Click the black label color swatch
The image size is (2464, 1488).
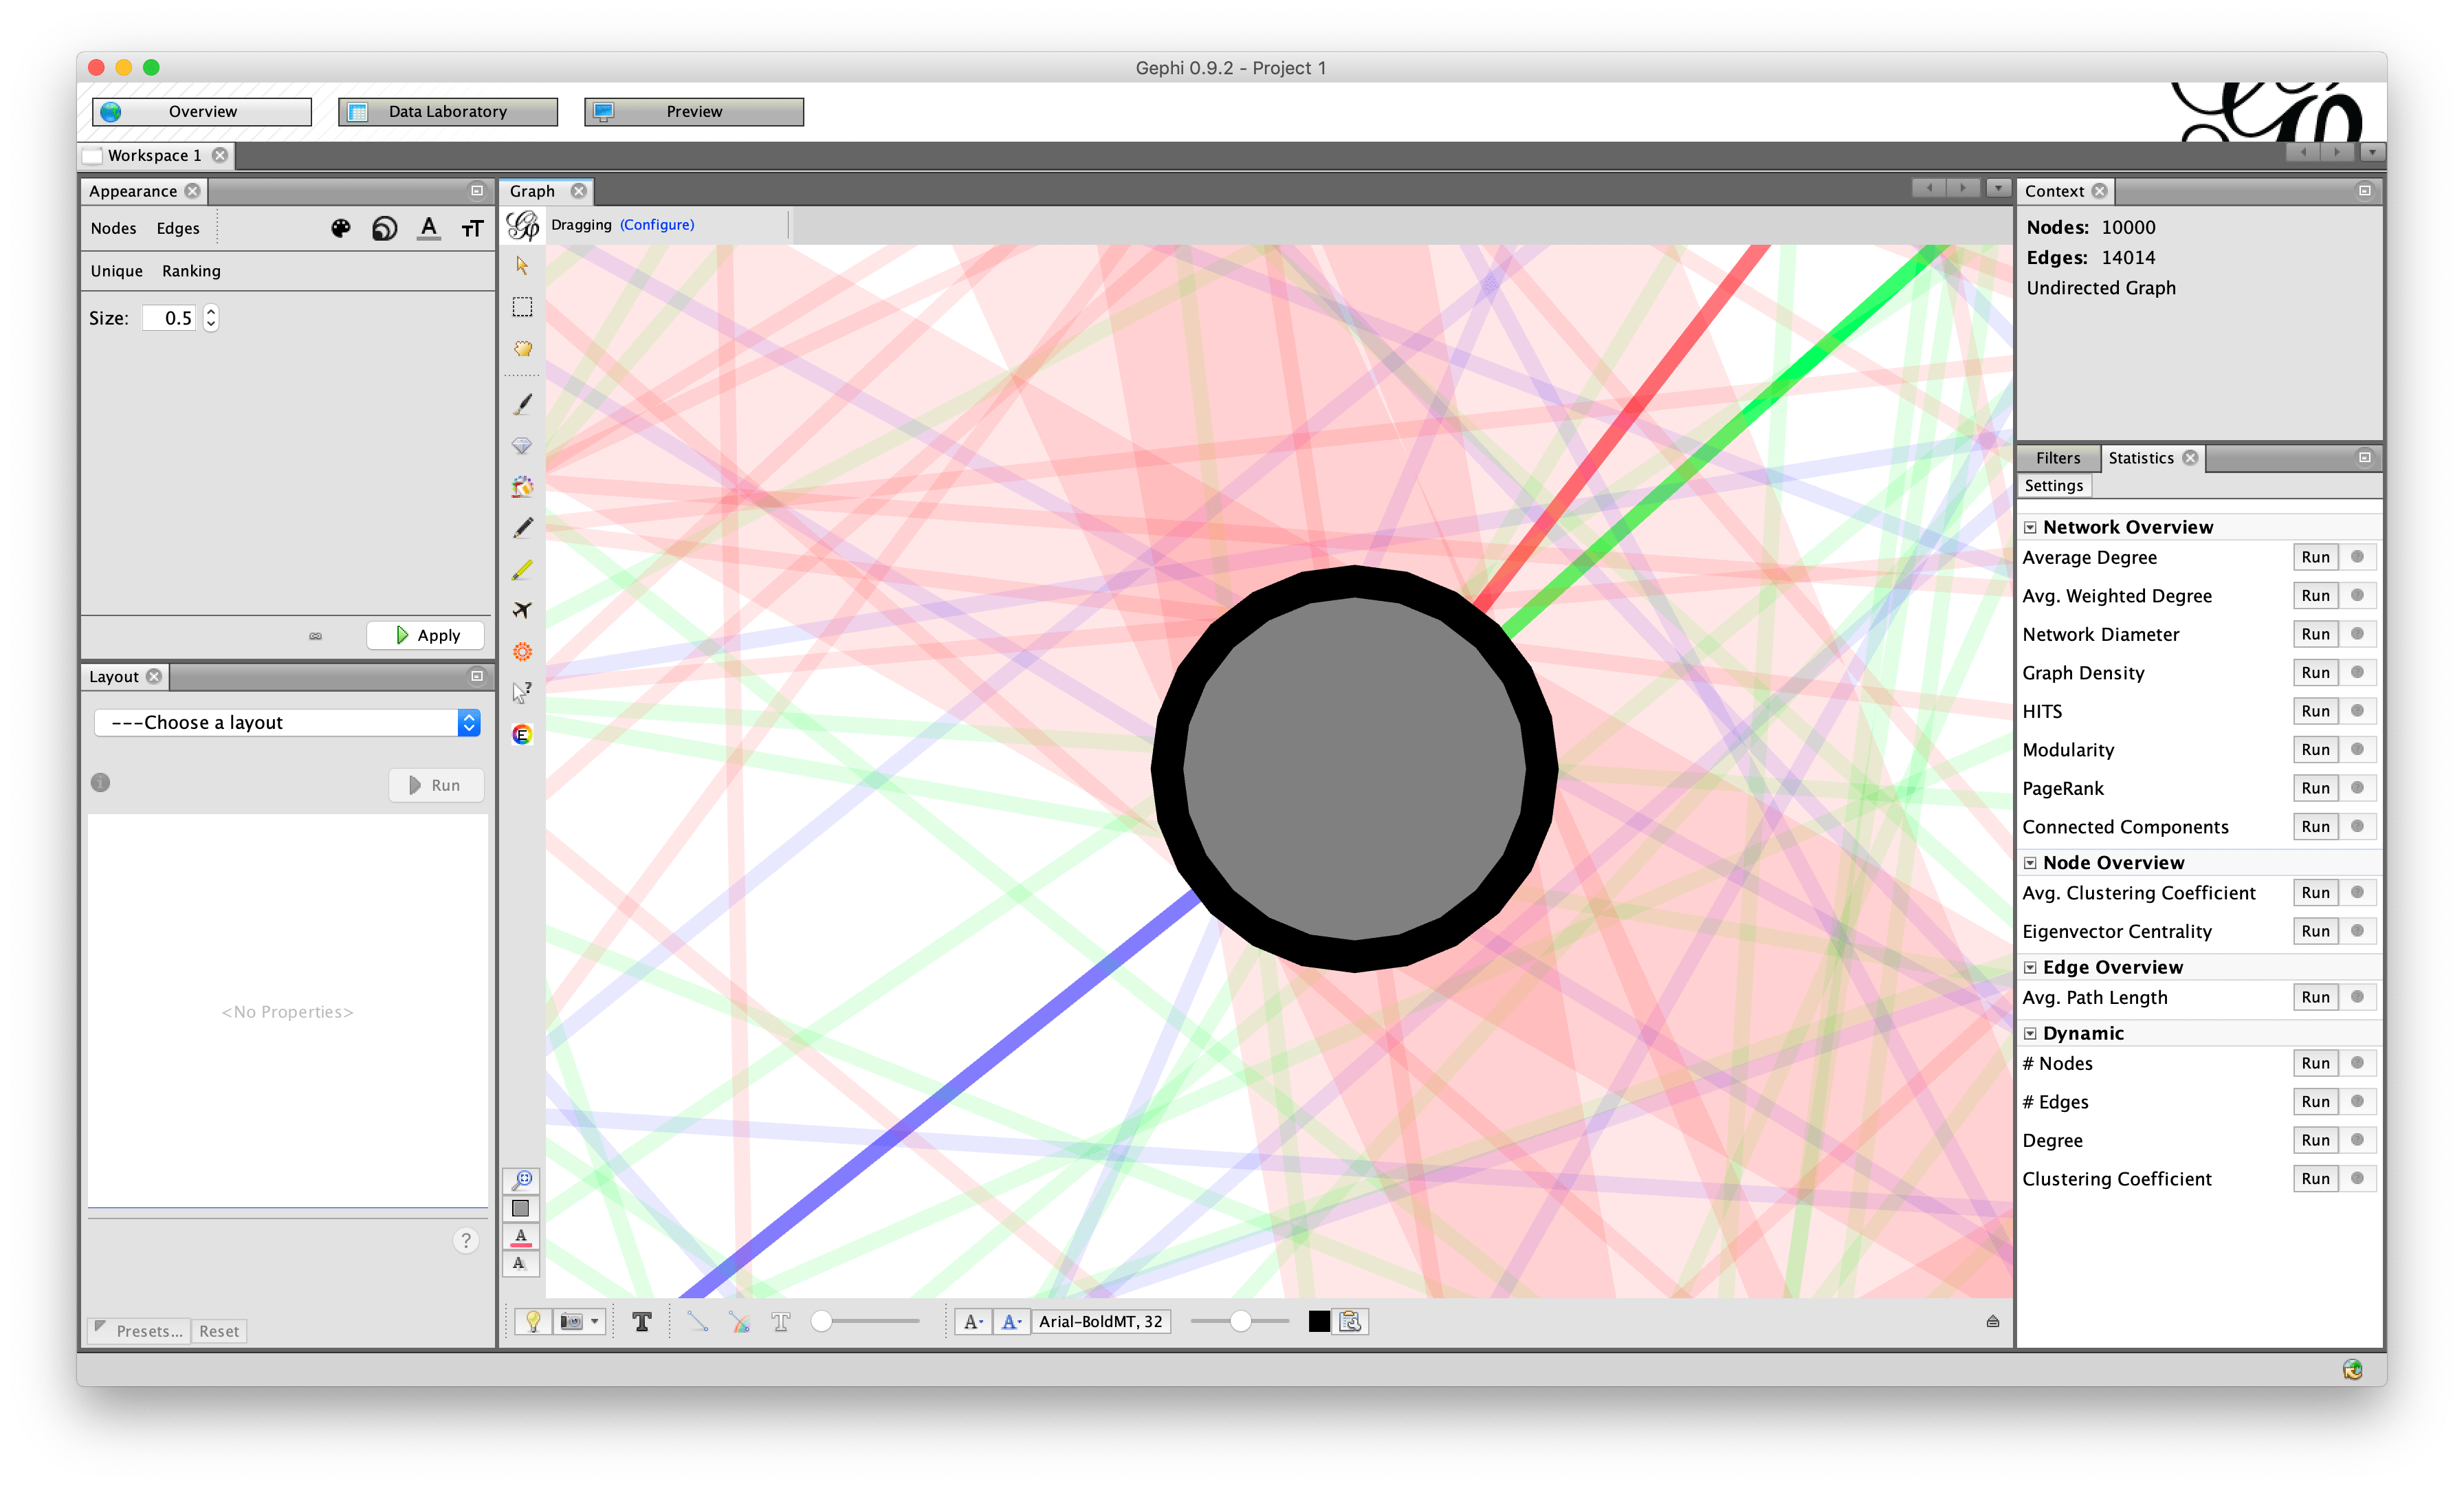1319,1321
